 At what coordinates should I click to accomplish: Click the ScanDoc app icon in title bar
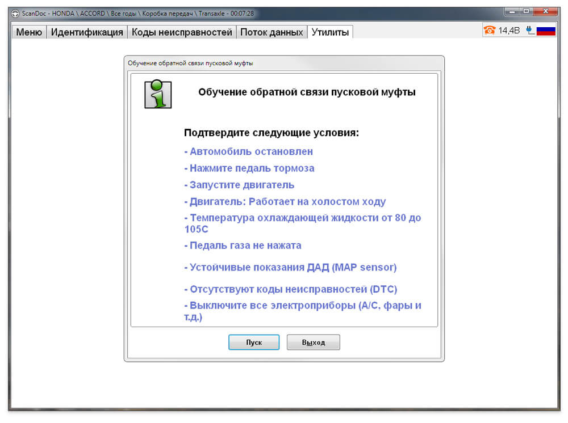point(15,14)
